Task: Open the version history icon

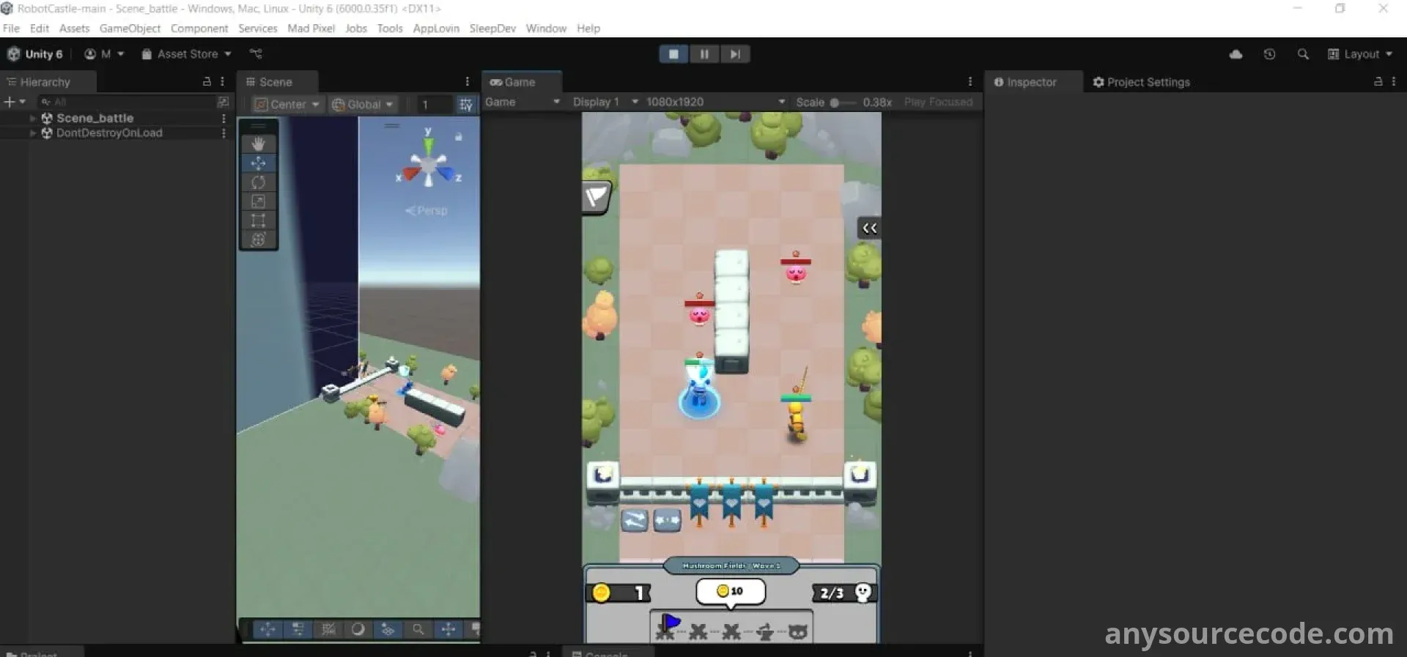Action: click(1269, 54)
